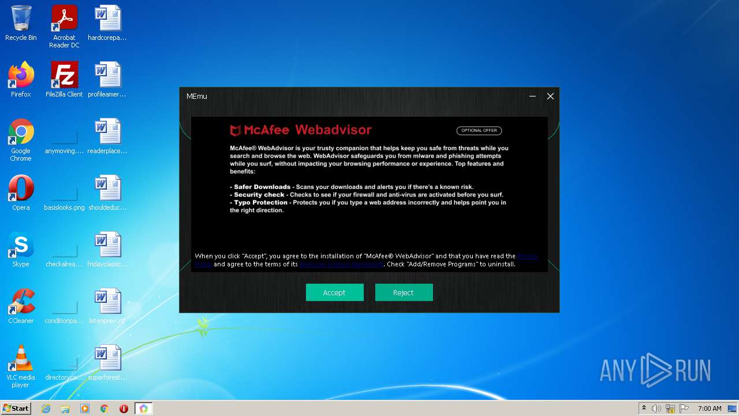Minimize the MEmu installer window
Viewport: 739px width, 416px height.
click(532, 96)
